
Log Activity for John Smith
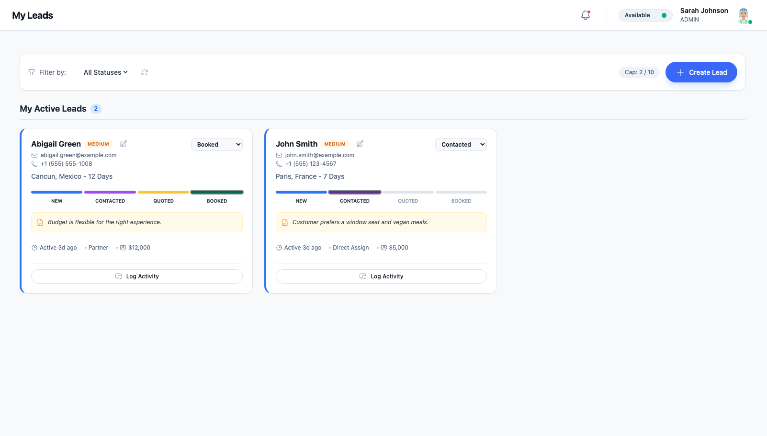tap(381, 276)
